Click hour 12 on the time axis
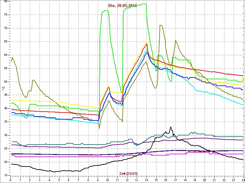The width and height of the screenshot is (245, 183). click(x=127, y=180)
